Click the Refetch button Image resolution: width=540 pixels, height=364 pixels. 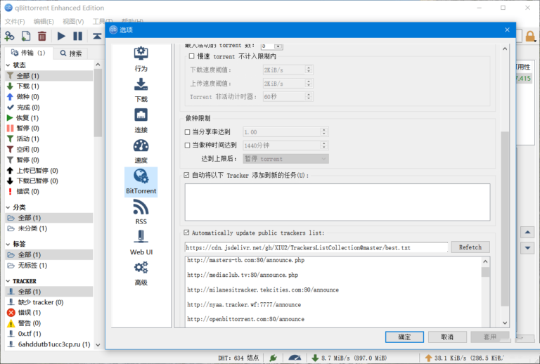click(x=470, y=247)
